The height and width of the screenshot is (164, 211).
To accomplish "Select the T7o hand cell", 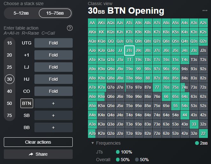I will click(129, 87).
